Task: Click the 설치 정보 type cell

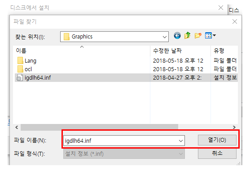Action: coord(225,77)
